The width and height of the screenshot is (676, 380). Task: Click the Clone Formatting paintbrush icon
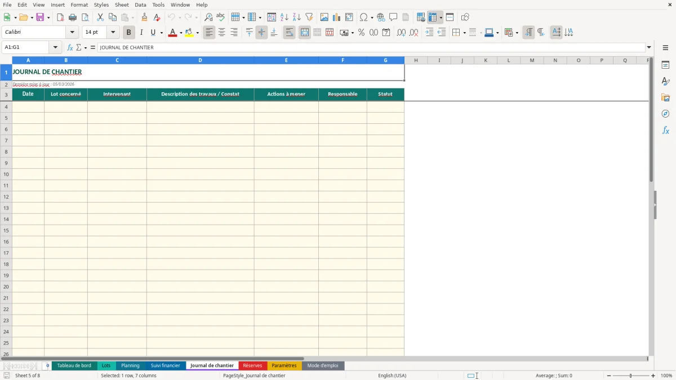(144, 17)
